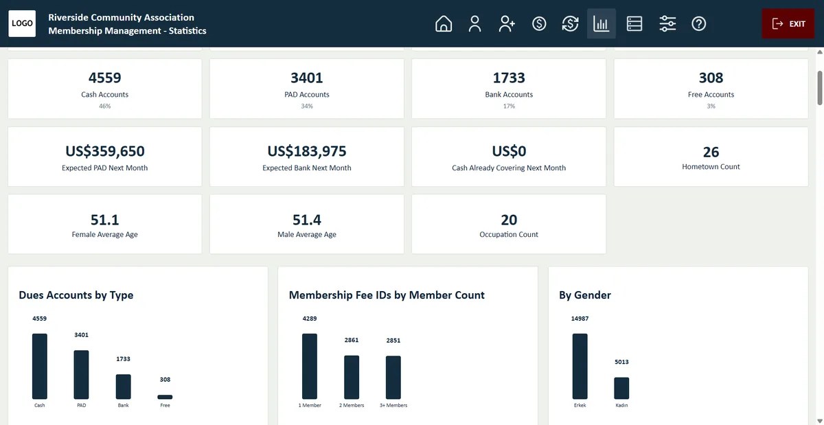Click the 46% label under Cash Accounts
The height and width of the screenshot is (425, 824).
(105, 106)
